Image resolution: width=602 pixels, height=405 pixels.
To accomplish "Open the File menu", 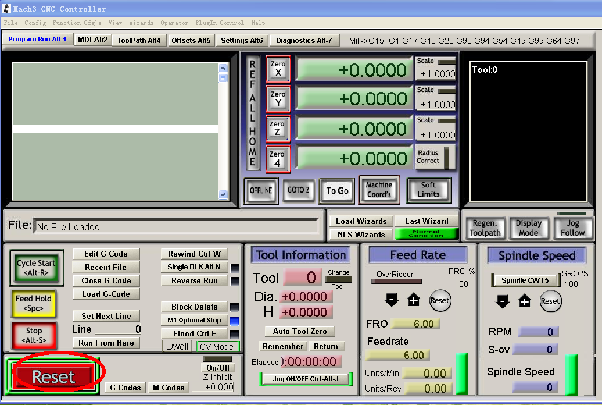I will click(10, 23).
